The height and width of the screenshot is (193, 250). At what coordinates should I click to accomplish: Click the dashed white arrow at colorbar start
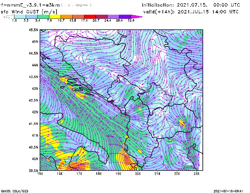[x=9, y=17]
